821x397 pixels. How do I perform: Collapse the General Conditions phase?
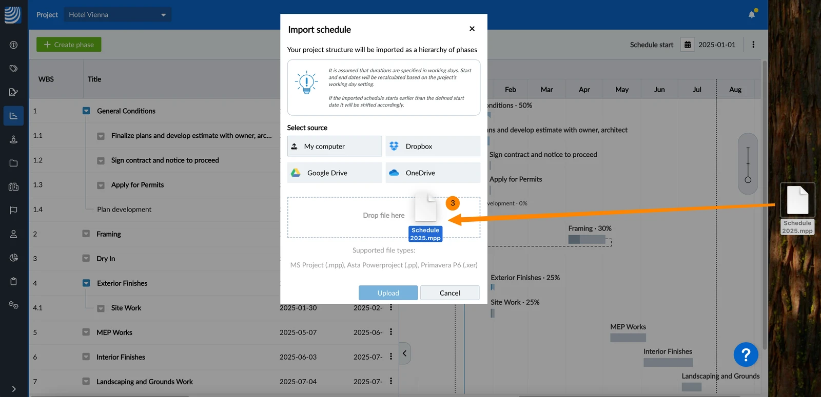86,111
